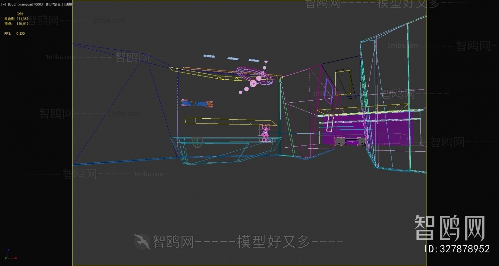Click the bird logo in bottom watermark

pyautogui.click(x=142, y=241)
